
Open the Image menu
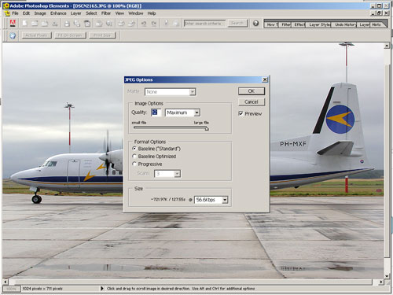[40, 13]
